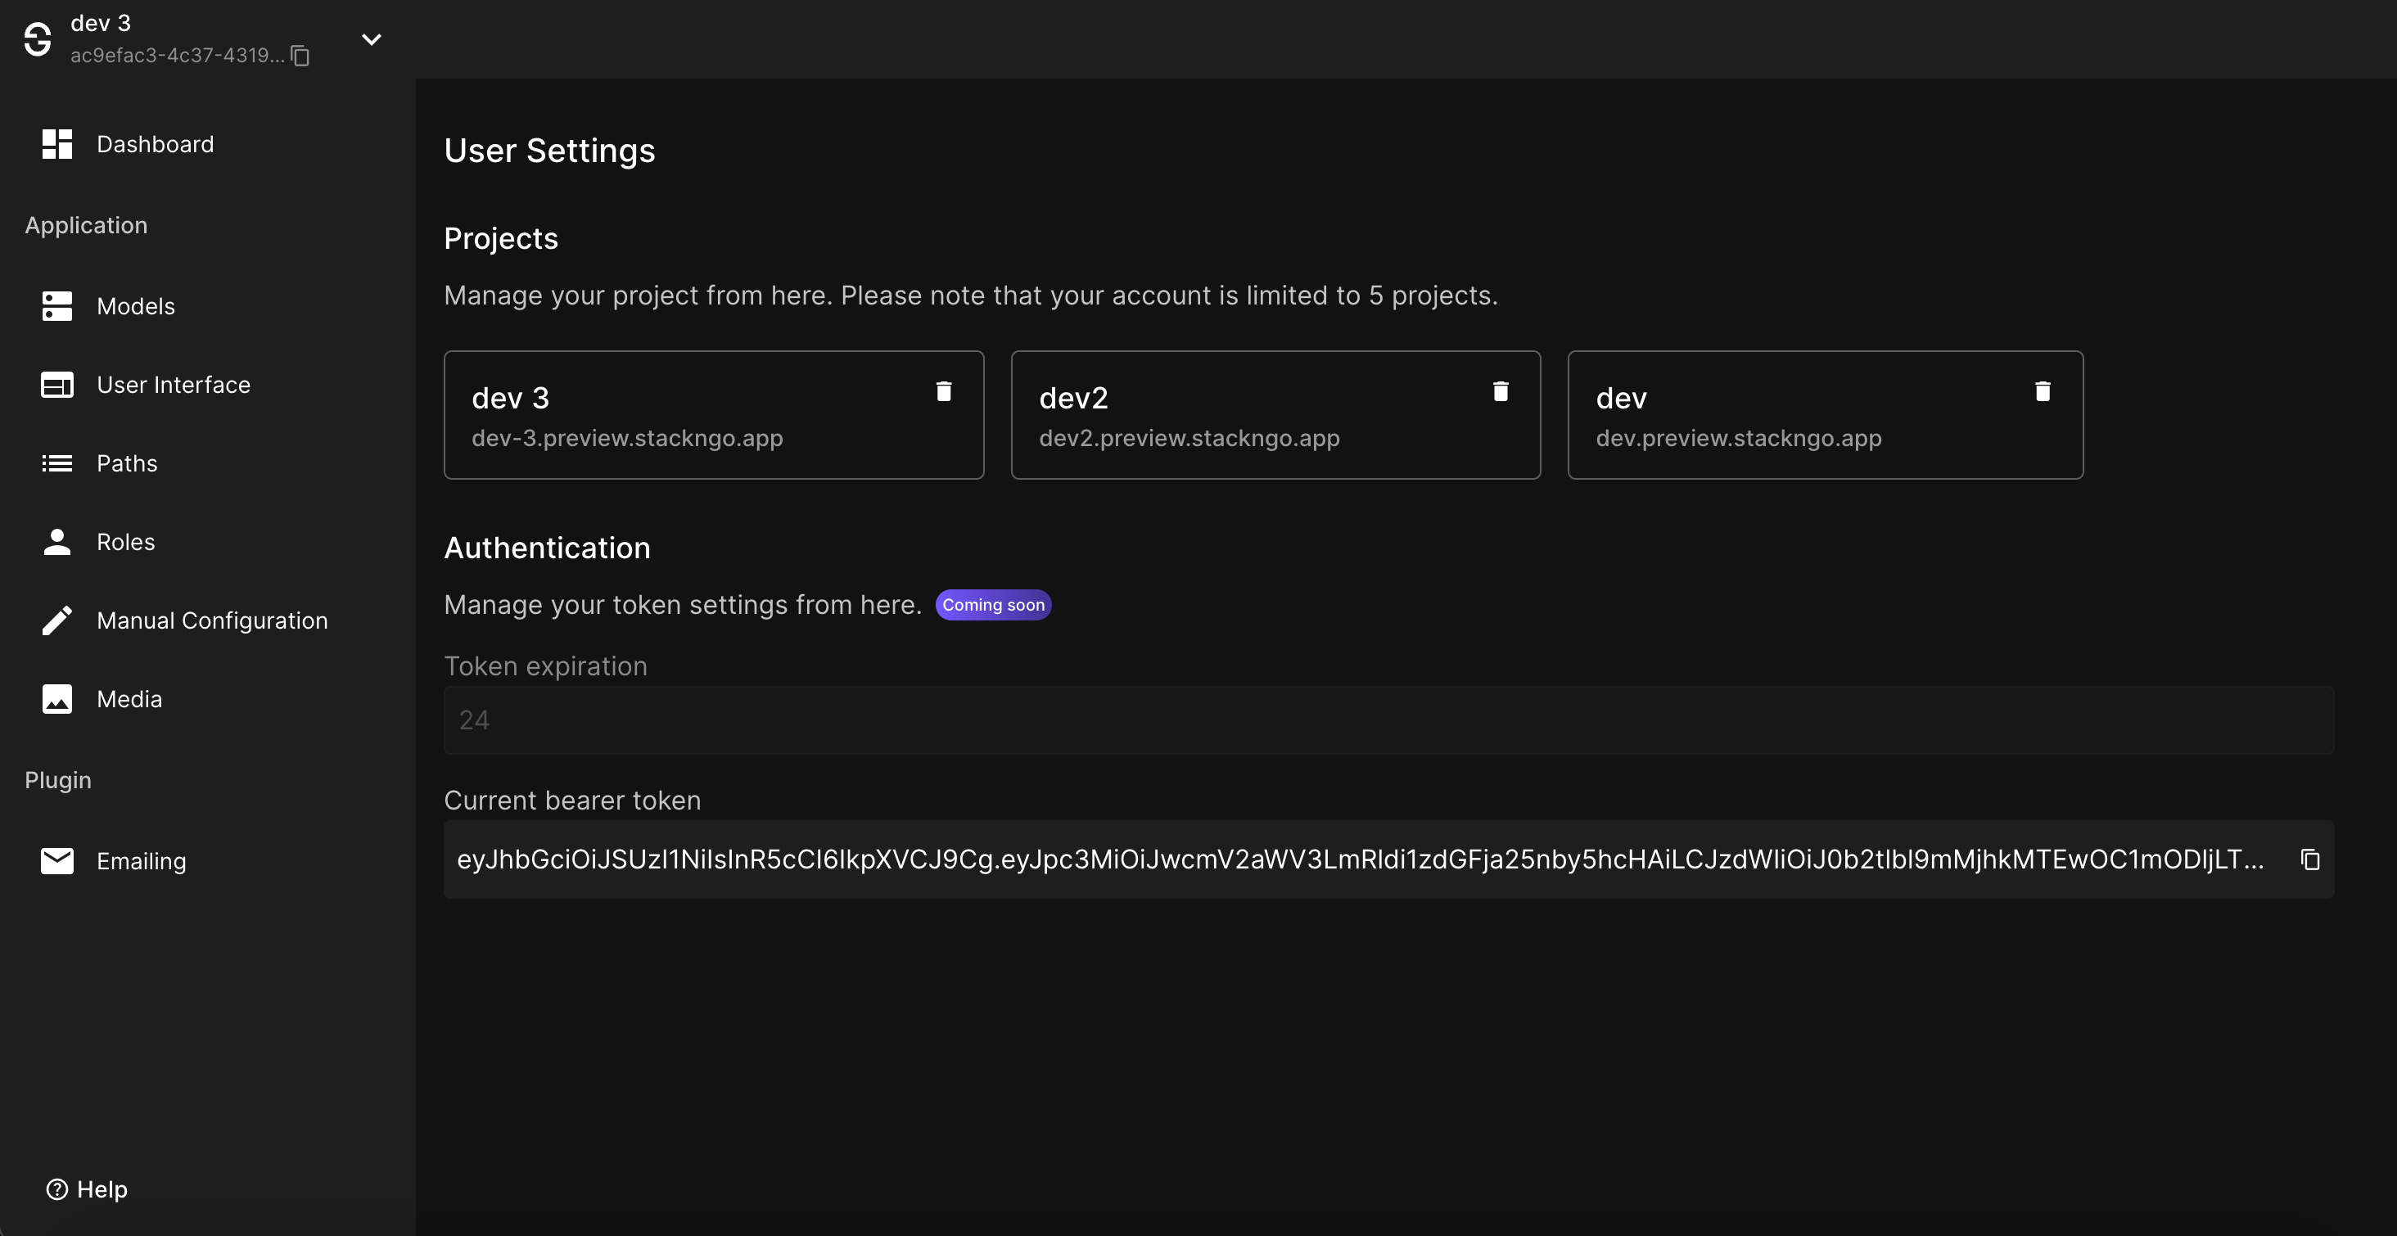2397x1236 pixels.
Task: Open the Dashboard panel
Action: pos(155,144)
